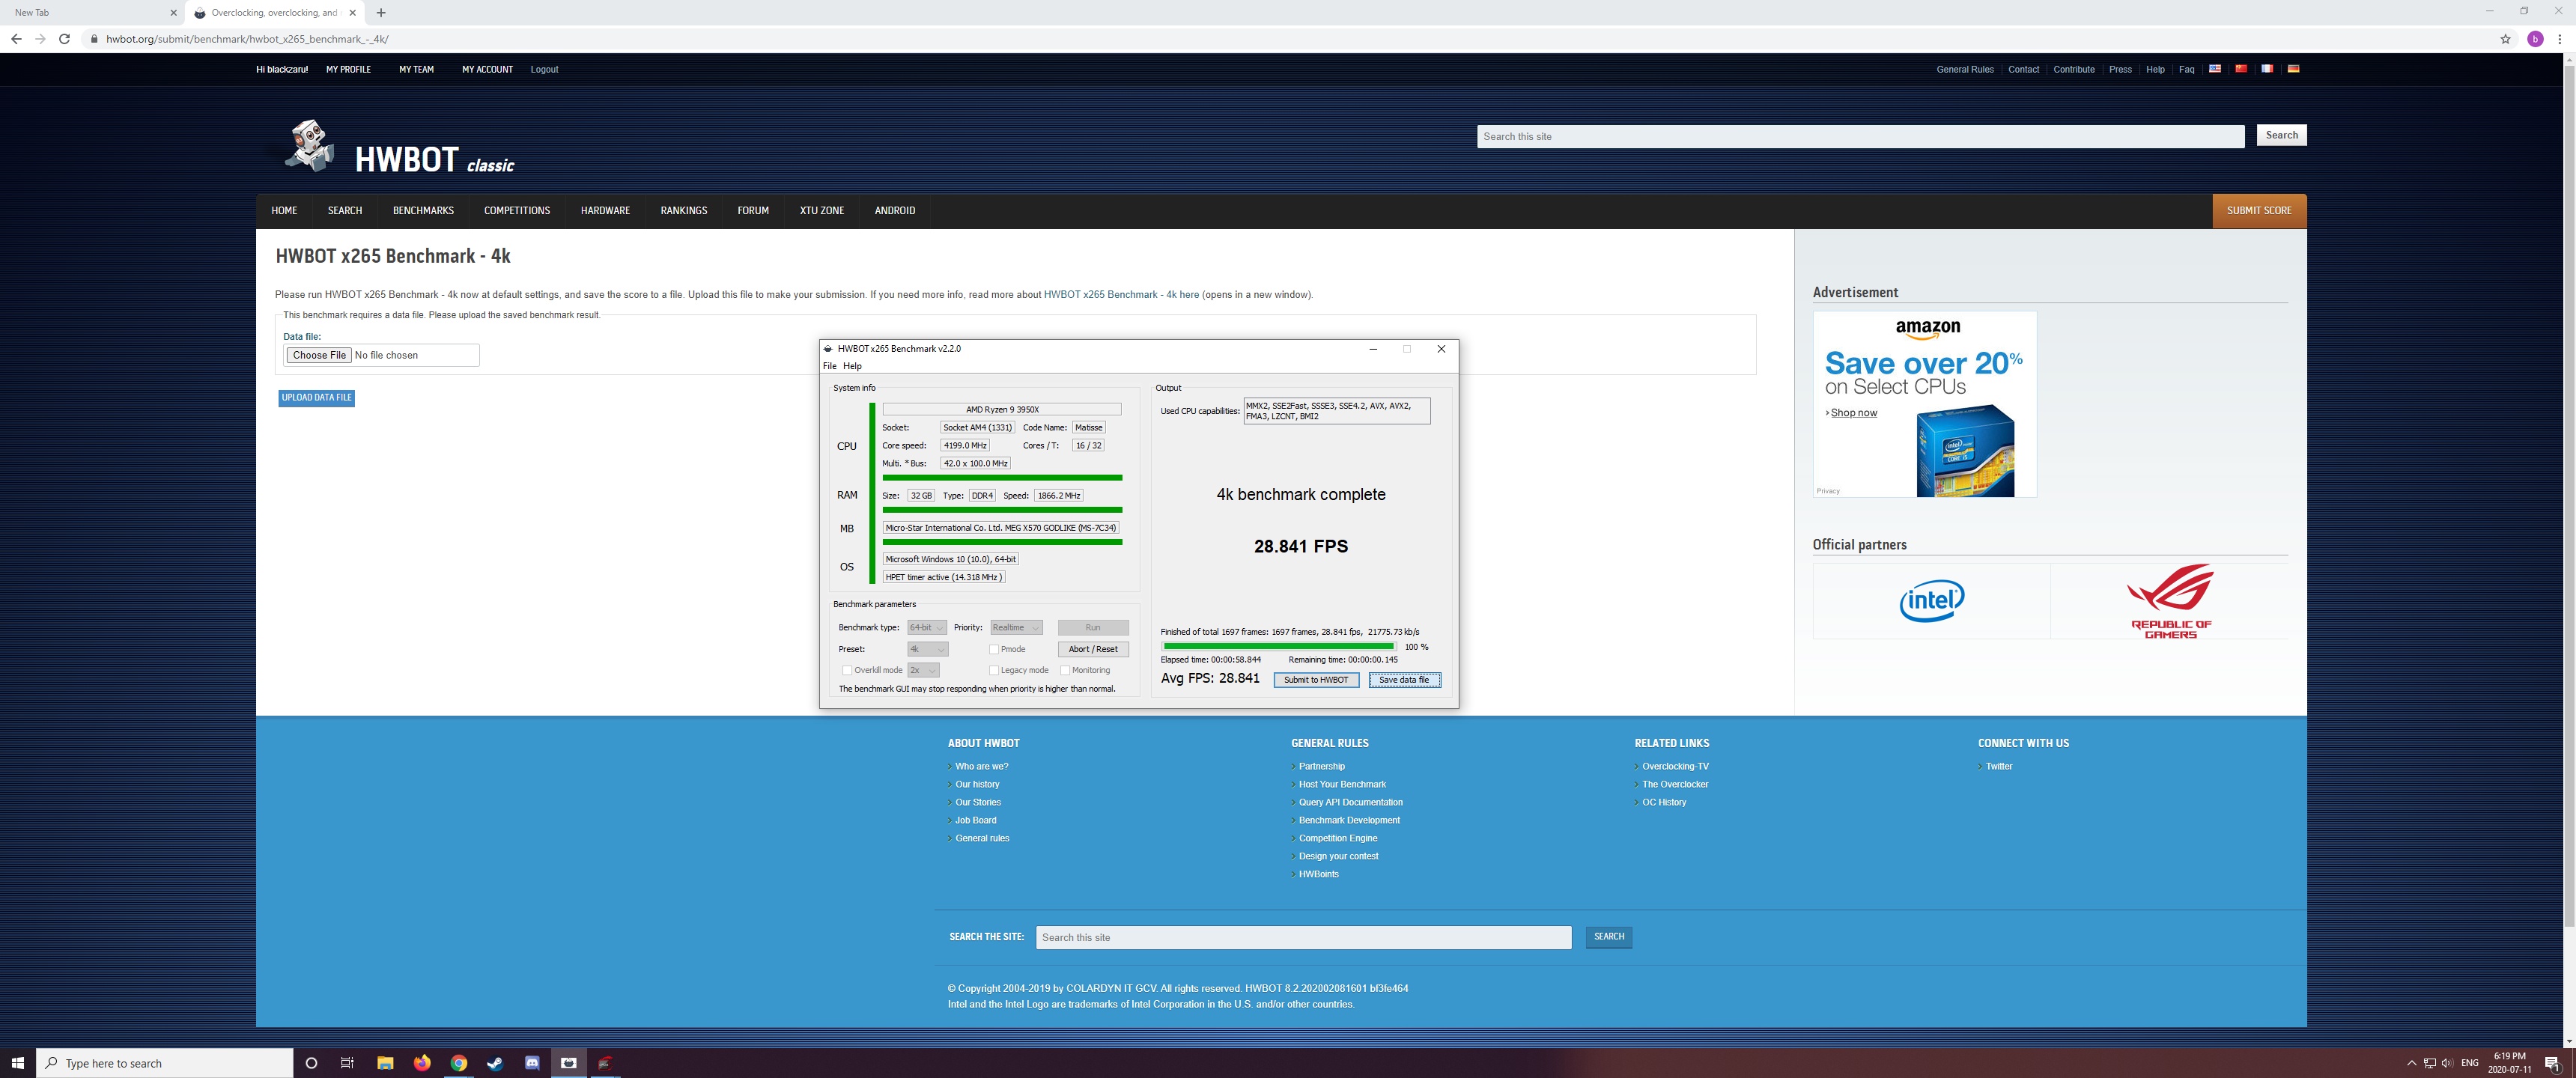Viewport: 2576px width, 1078px height.
Task: Open the Priority Realtime dropdown
Action: coord(1016,627)
